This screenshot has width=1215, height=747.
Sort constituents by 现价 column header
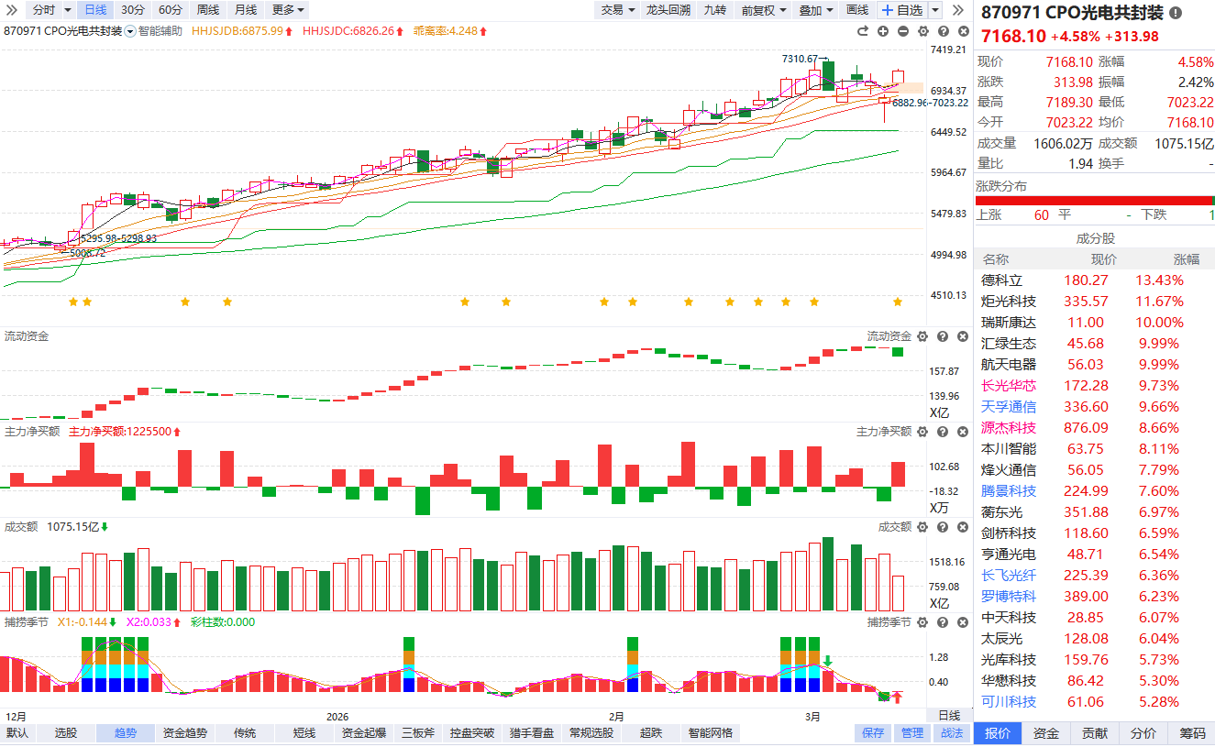click(x=1104, y=259)
